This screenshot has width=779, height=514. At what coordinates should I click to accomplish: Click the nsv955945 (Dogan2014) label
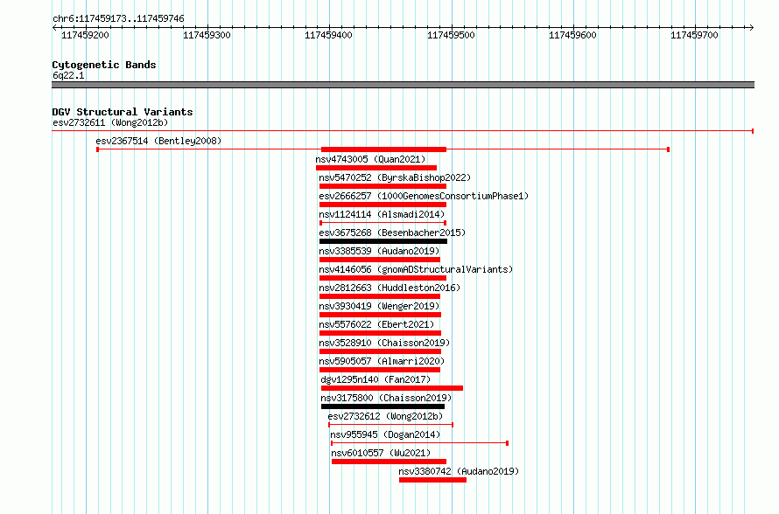point(385,434)
